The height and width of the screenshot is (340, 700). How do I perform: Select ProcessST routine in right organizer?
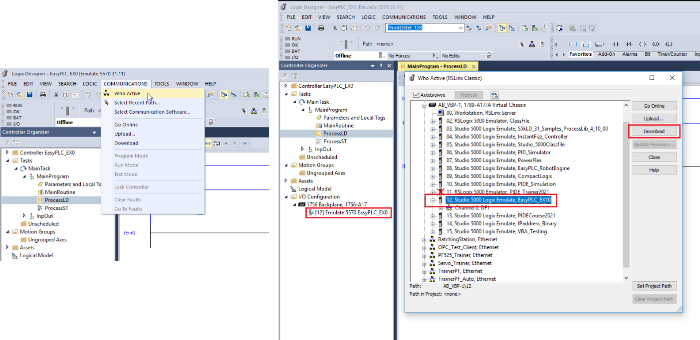(x=335, y=142)
